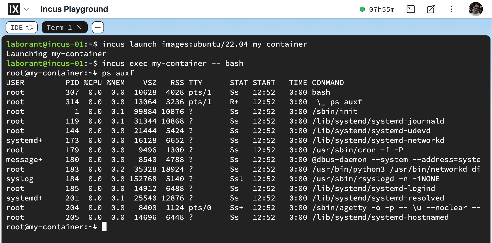Switch to the IDE tab
Image resolution: width=492 pixels, height=243 pixels.
[x=22, y=27]
